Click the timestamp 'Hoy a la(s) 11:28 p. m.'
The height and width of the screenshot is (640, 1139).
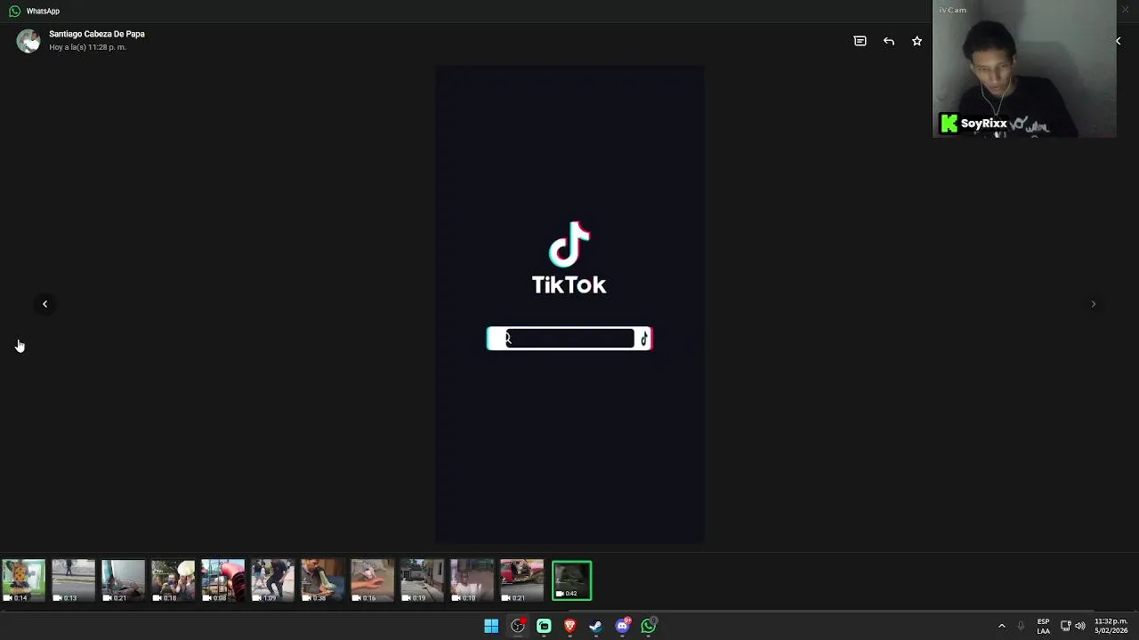[87, 47]
